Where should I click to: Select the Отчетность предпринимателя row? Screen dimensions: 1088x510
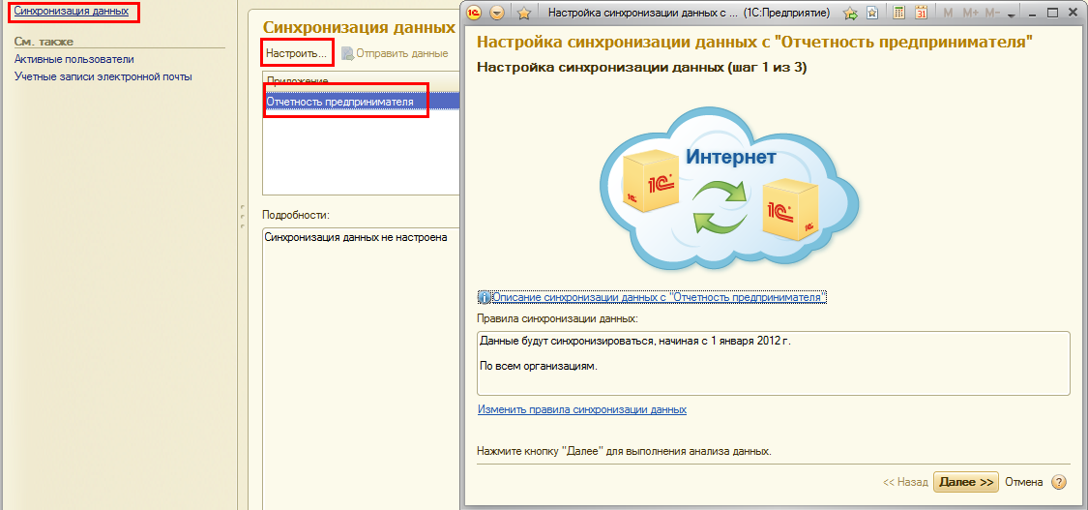361,102
